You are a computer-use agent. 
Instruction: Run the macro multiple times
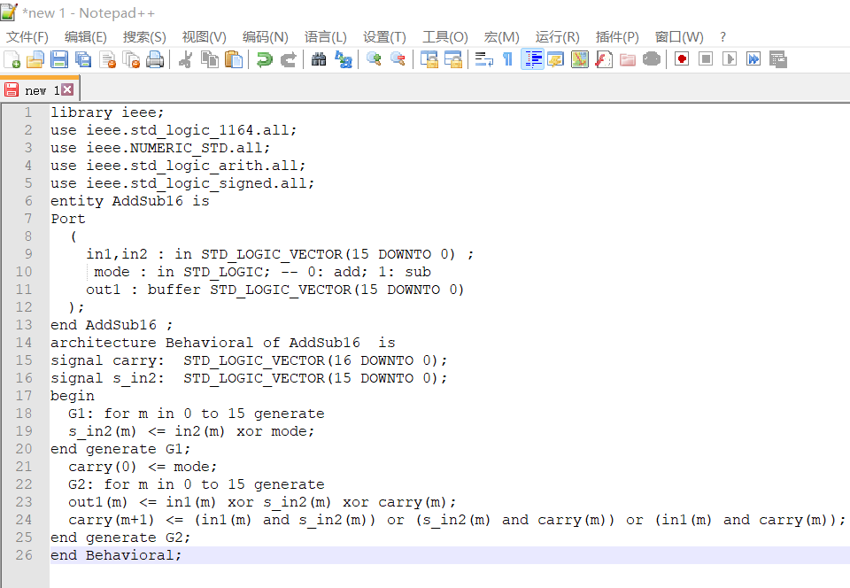coord(753,59)
